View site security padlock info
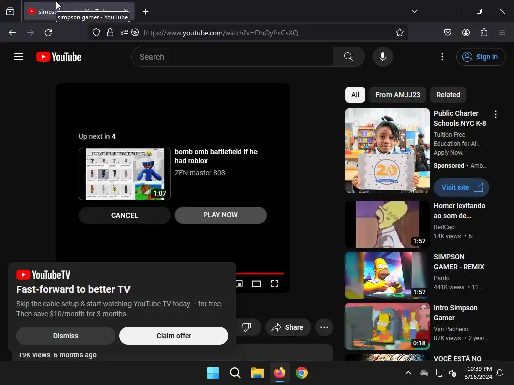Image resolution: width=514 pixels, height=385 pixels. [x=110, y=33]
